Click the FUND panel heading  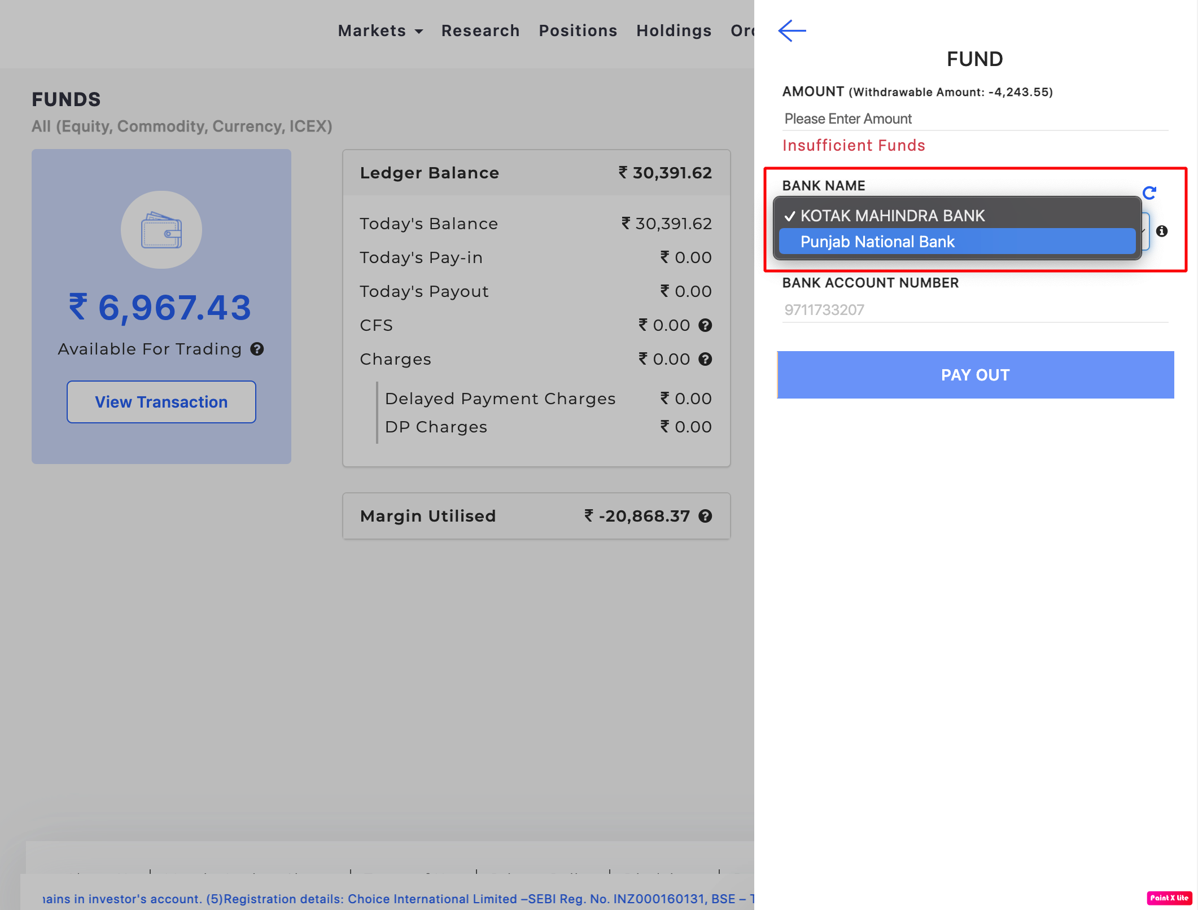975,59
